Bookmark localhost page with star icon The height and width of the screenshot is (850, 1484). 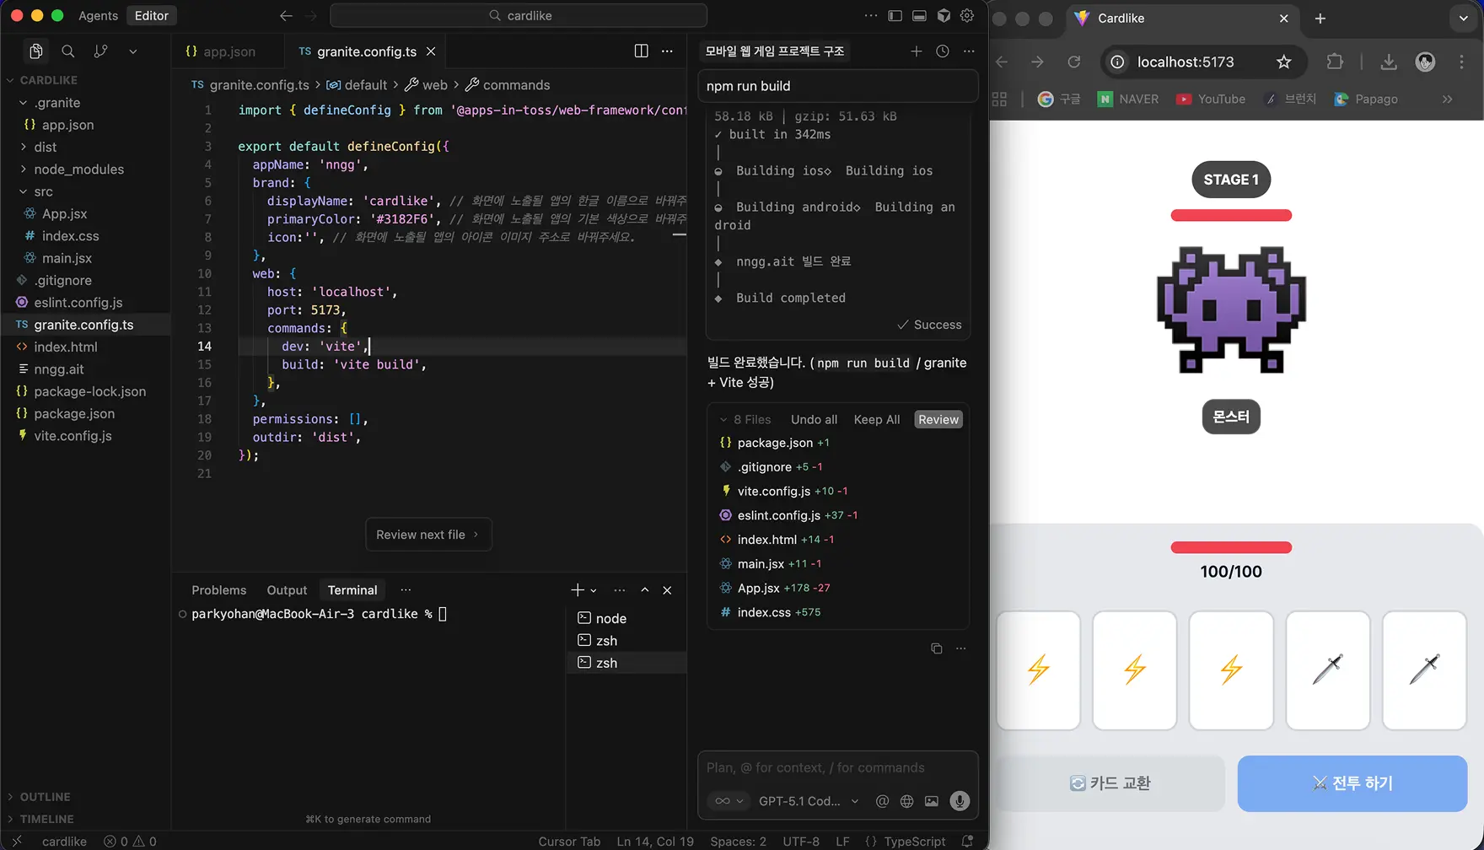pos(1283,62)
